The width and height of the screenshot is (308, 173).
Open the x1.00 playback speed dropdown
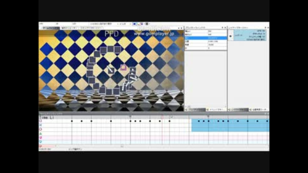125,24
